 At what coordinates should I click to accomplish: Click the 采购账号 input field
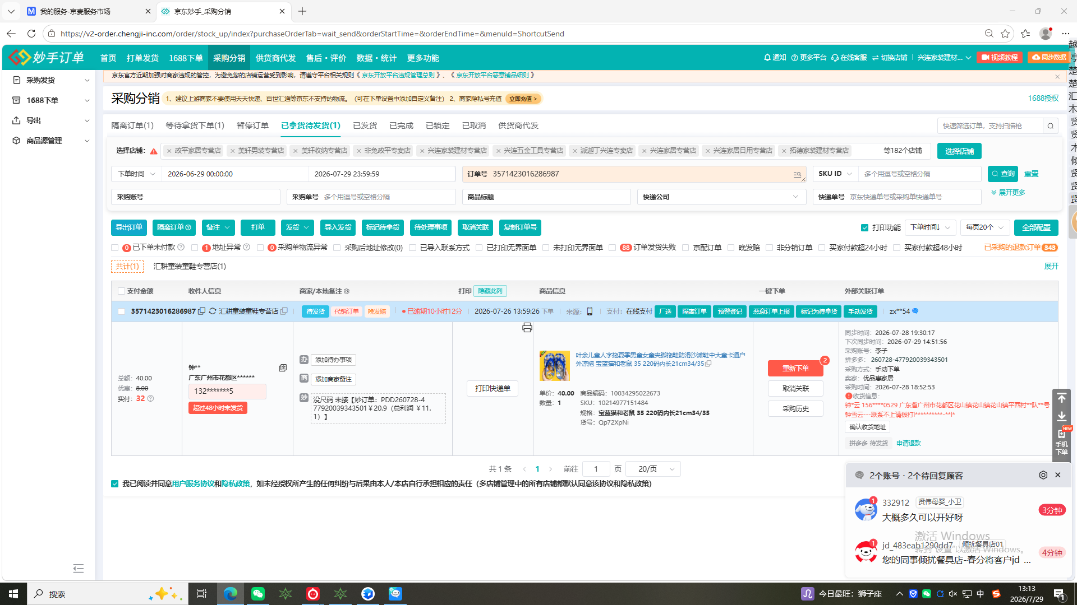196,197
